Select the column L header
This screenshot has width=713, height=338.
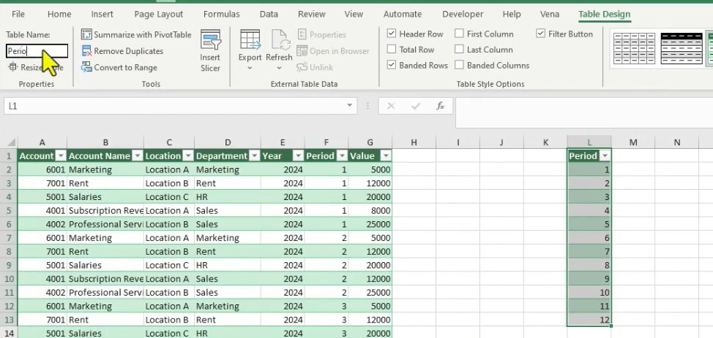point(589,142)
